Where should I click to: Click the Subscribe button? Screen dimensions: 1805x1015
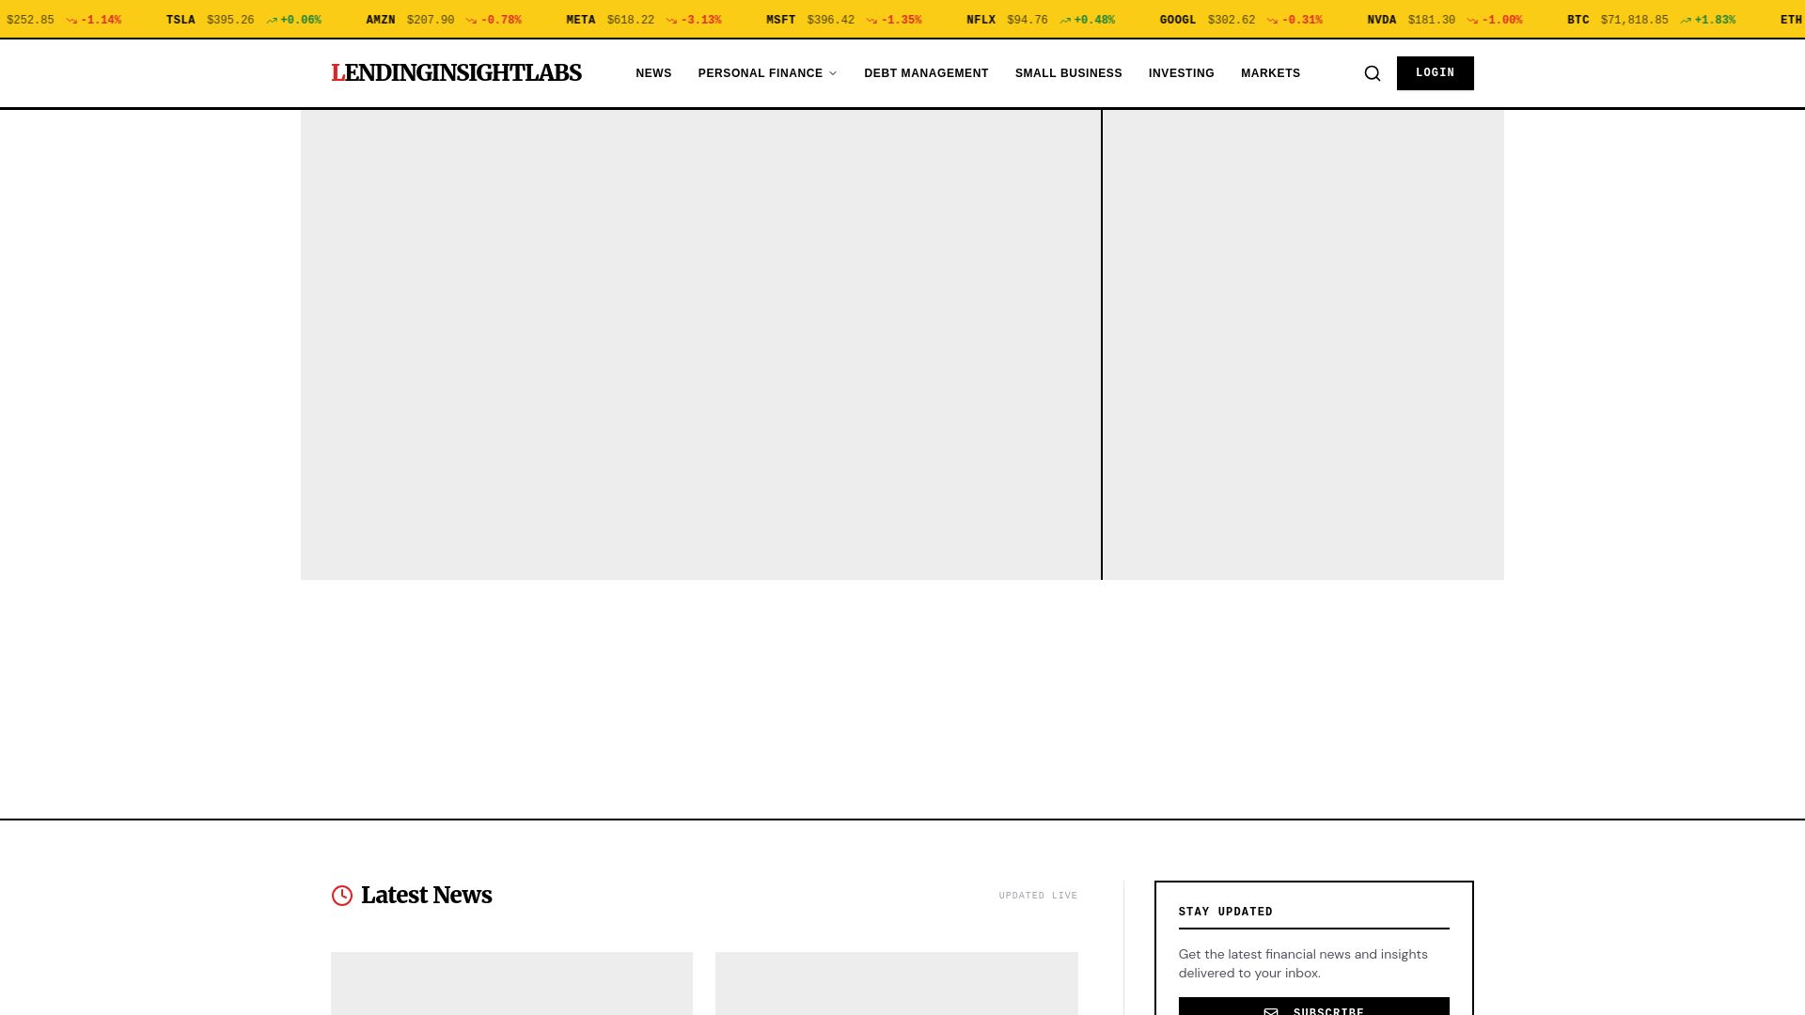click(x=1313, y=1007)
